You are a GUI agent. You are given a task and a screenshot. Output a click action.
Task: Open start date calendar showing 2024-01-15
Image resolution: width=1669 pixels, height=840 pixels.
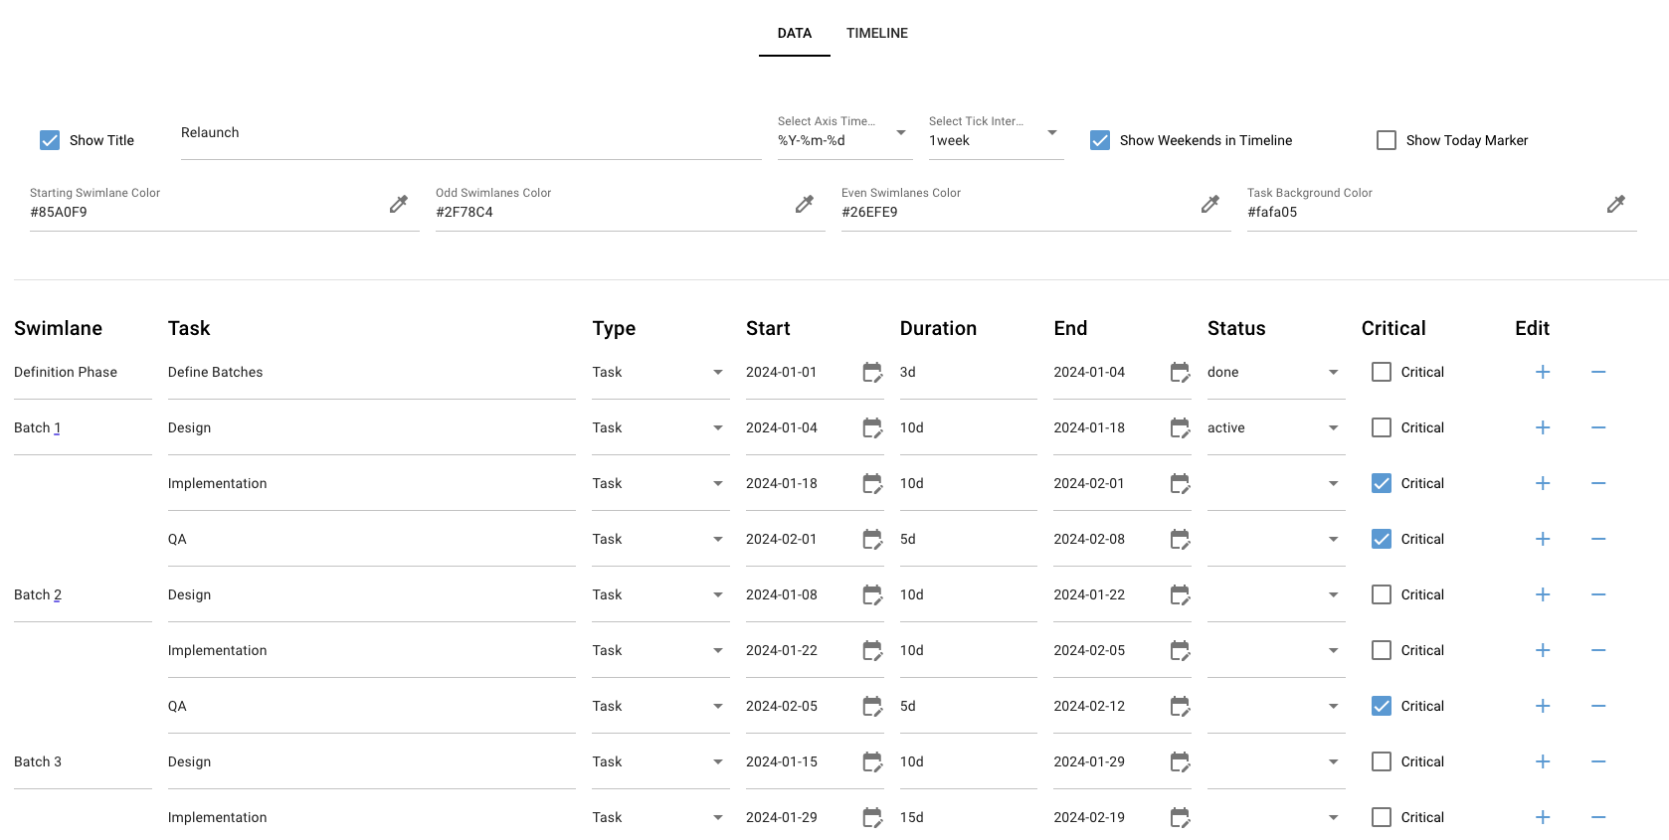pyautogui.click(x=872, y=762)
